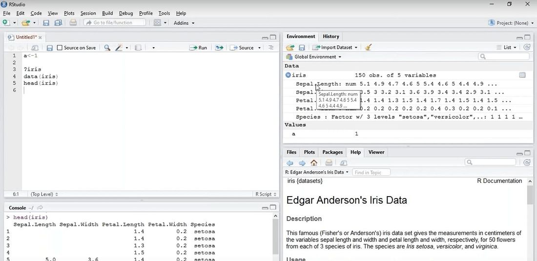Click the re-run previous code icon
This screenshot has width=537, height=261.
(219, 47)
